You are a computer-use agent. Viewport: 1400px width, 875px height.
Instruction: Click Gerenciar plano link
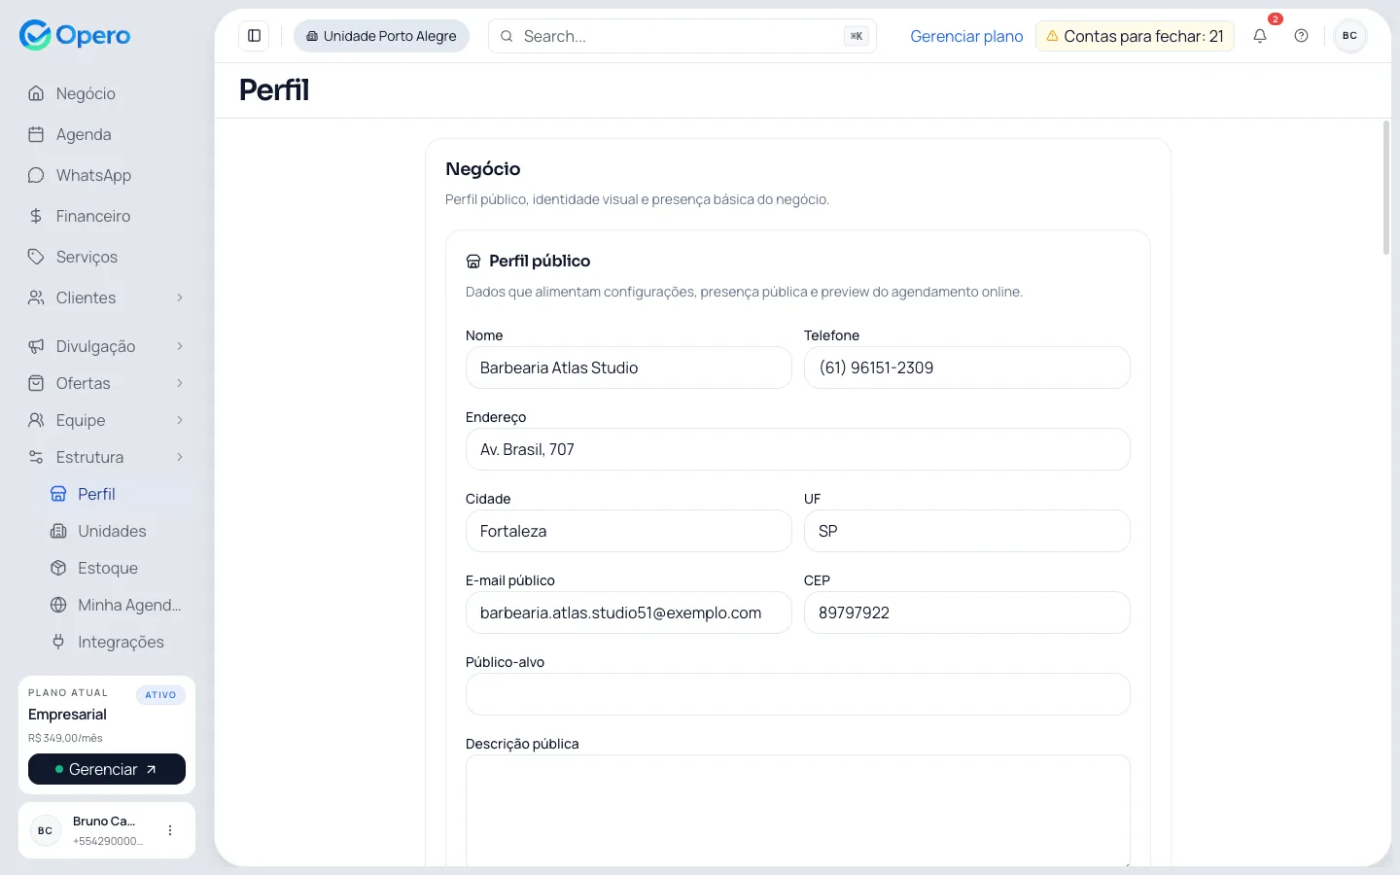[966, 36]
